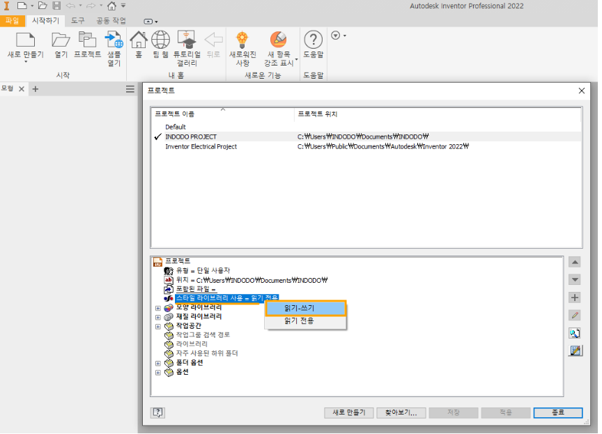Open the model browser hamburger menu
The height and width of the screenshot is (434, 602).
point(130,89)
